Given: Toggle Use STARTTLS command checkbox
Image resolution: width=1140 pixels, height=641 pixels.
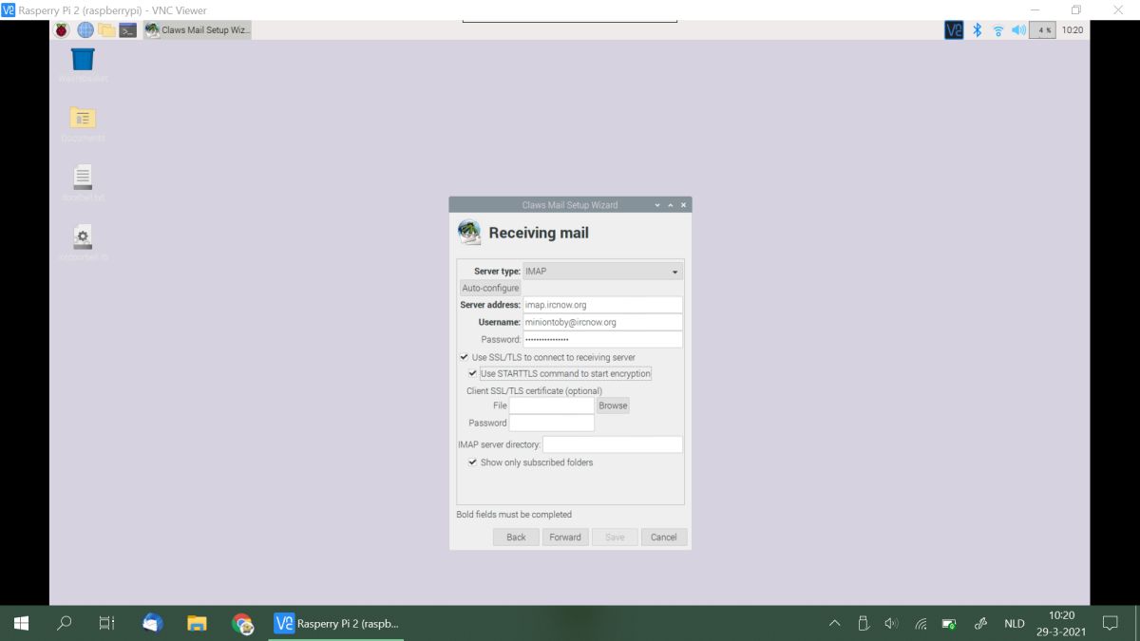Looking at the screenshot, I should tap(473, 373).
